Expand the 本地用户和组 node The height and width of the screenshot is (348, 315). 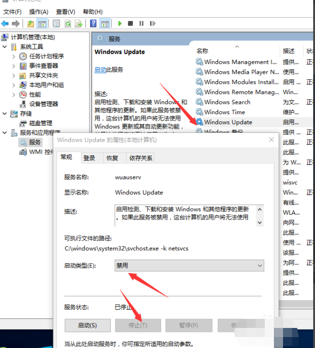click(x=14, y=85)
